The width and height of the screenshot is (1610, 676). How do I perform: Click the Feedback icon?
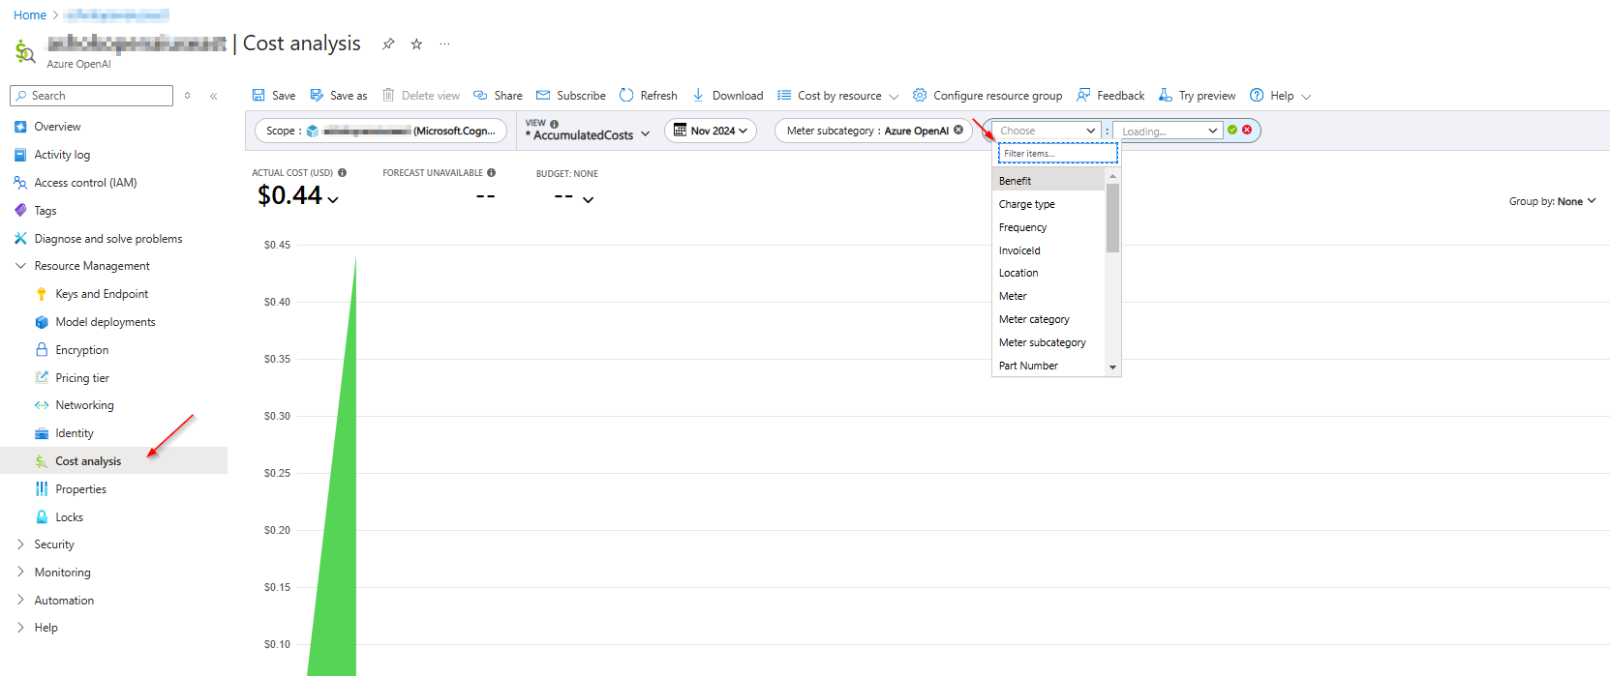[x=1083, y=95]
